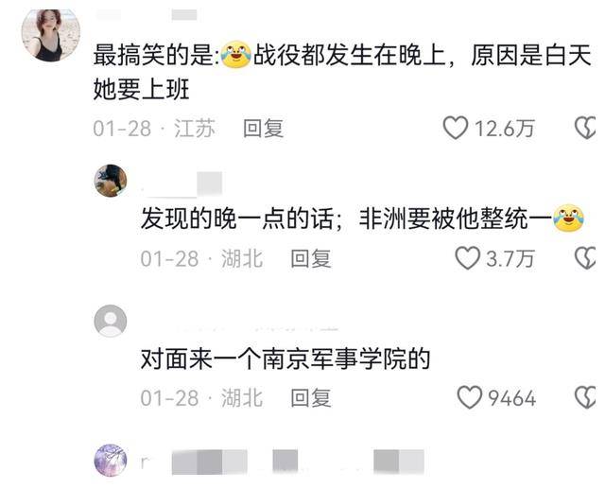Viewport: 605px width, 489px height.
Task: Tap the emoji ending 非洲要被他整统一 comment
Action: [x=568, y=218]
